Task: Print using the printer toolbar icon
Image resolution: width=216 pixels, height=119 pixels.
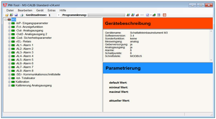Action: pos(22,15)
